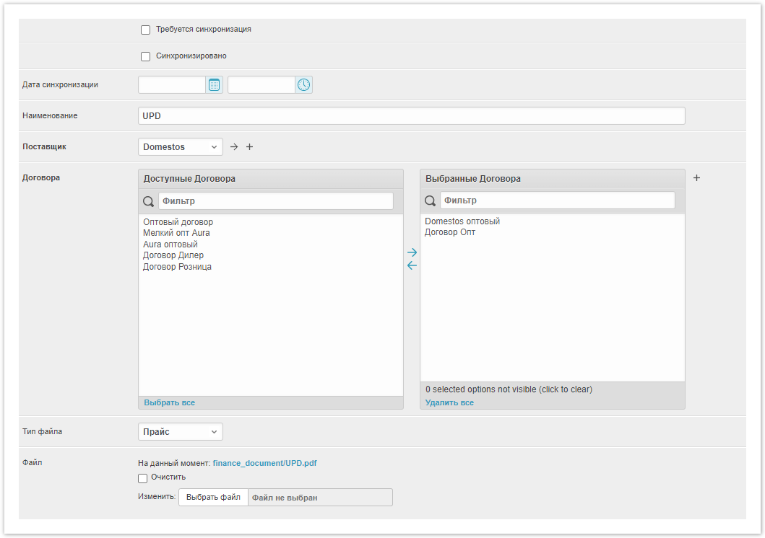The image size is (765, 538).
Task: Click the arrow icon next to Поставщик dropdown
Action: (x=234, y=147)
